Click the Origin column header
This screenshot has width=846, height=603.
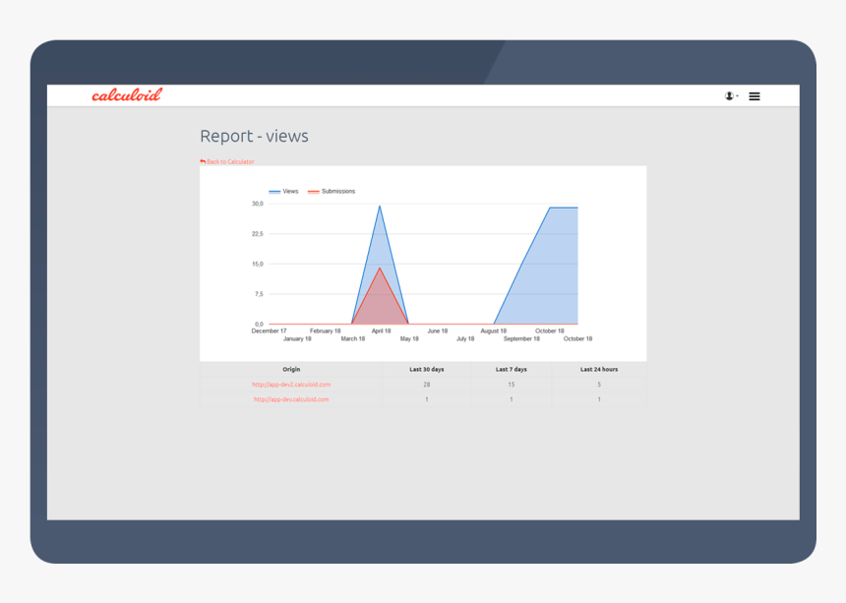click(x=291, y=370)
